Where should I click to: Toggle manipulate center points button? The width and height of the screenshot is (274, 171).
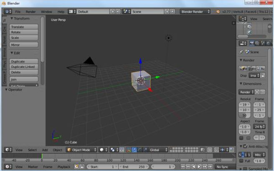click(122, 150)
